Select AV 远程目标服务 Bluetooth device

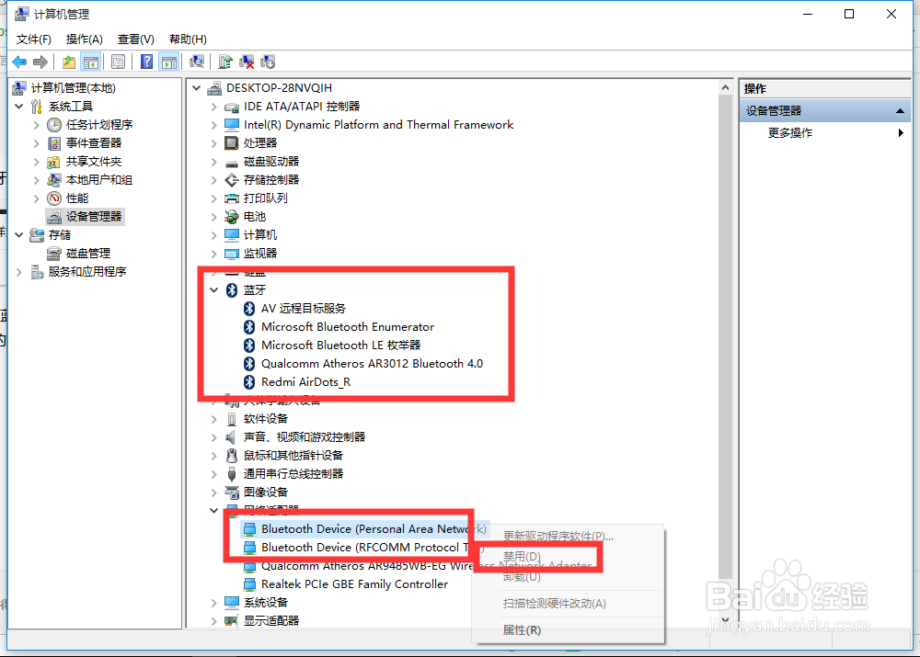[x=304, y=308]
